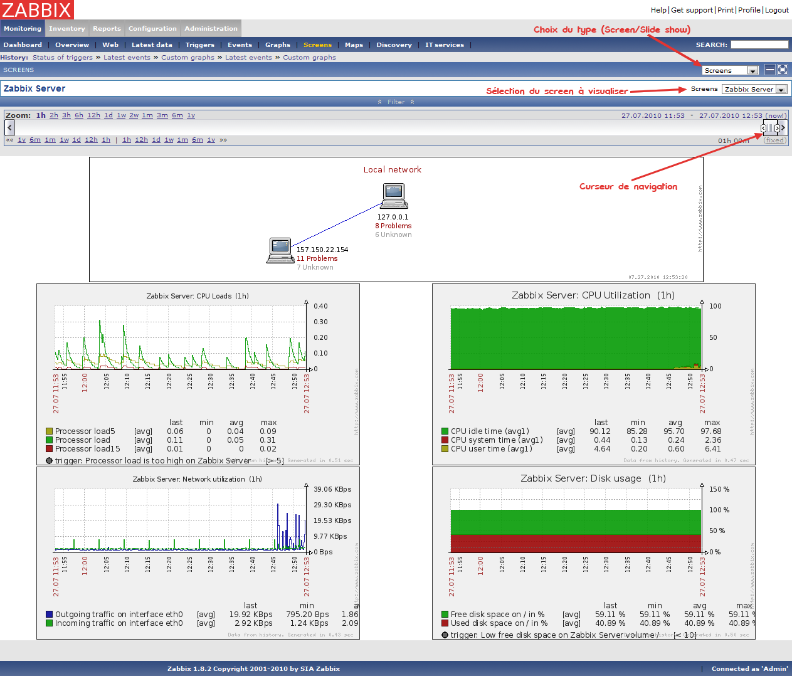Click the 157.150.22.154 host computer icon

pos(280,250)
